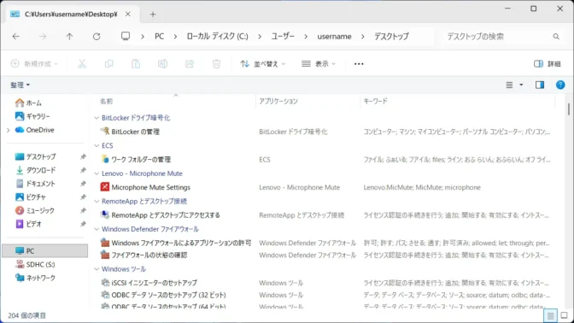Expand the OneDrive tree node
This screenshot has height=323, width=574.
coord(9,130)
